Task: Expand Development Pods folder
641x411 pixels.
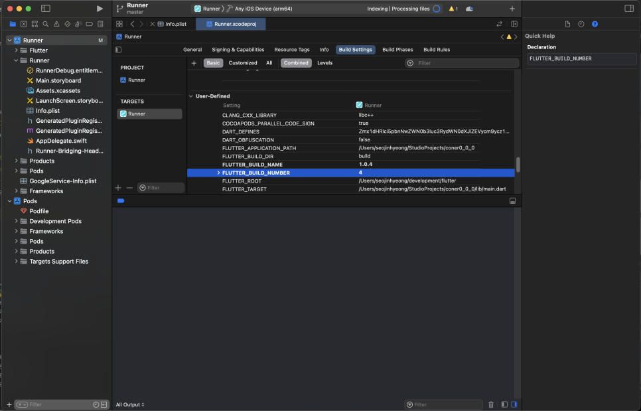Action: (x=17, y=221)
